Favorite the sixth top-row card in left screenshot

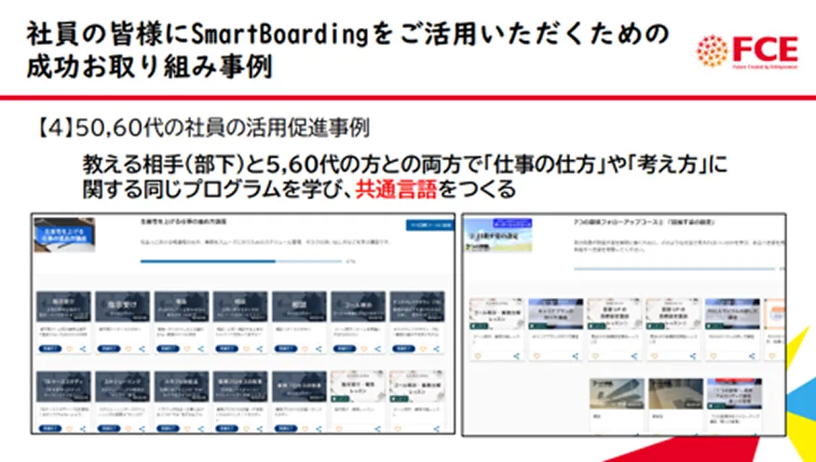coord(363,349)
